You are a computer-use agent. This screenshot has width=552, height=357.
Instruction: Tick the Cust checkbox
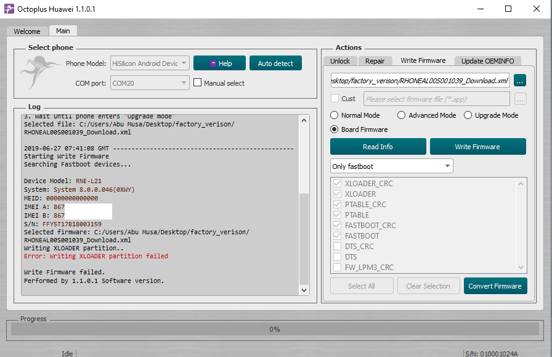pos(335,98)
